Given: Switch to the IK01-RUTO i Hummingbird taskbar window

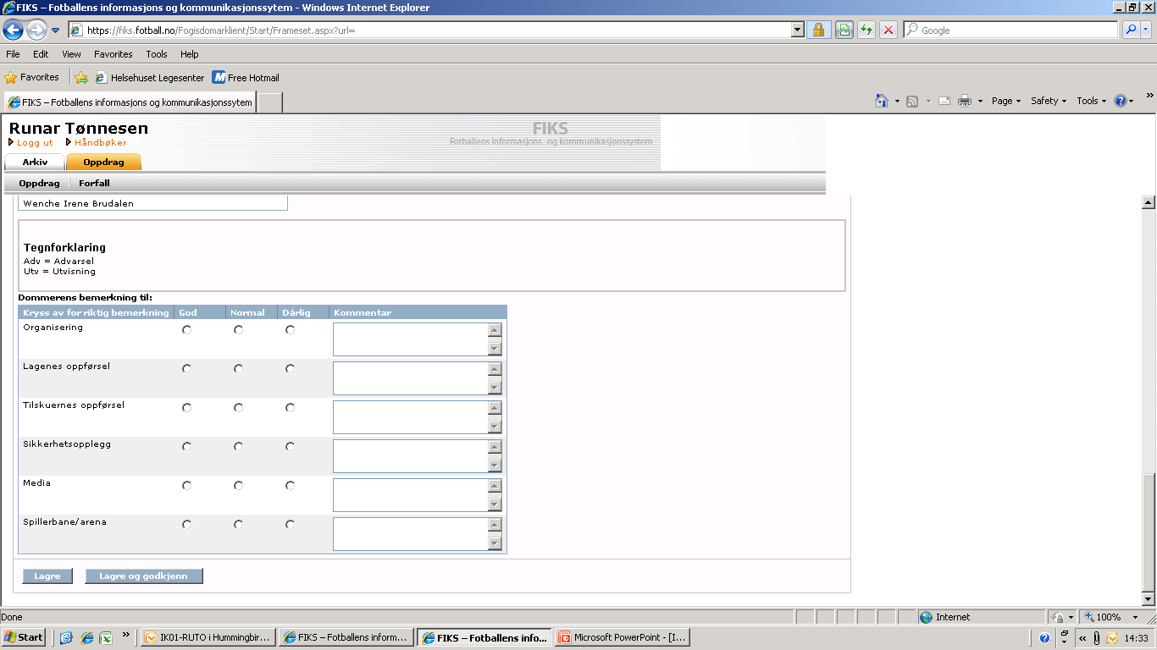Looking at the screenshot, I should click(x=209, y=637).
